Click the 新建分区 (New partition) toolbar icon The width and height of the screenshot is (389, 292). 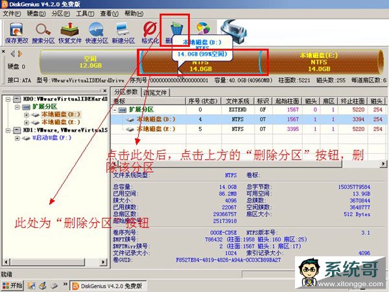[123, 33]
